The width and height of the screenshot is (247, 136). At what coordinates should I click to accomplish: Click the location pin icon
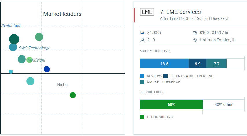(x=195, y=40)
